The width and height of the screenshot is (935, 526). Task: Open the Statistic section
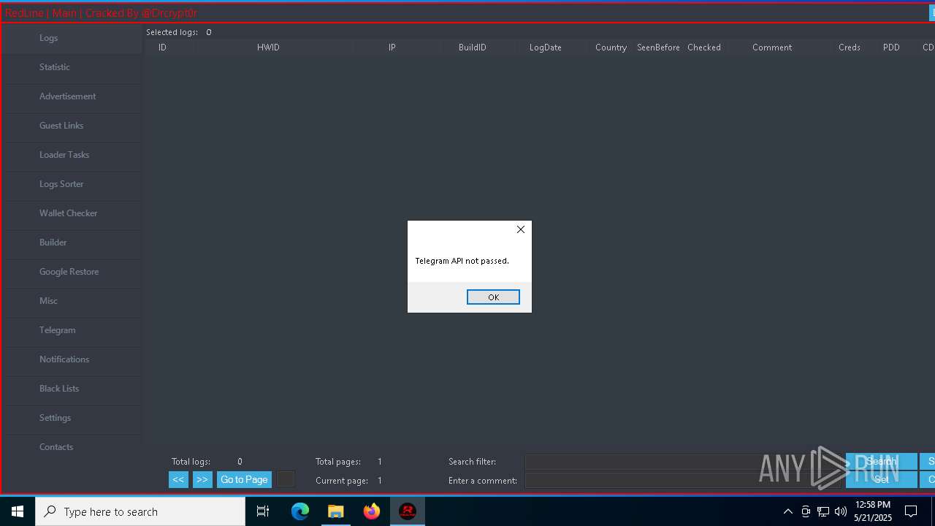tap(72, 68)
